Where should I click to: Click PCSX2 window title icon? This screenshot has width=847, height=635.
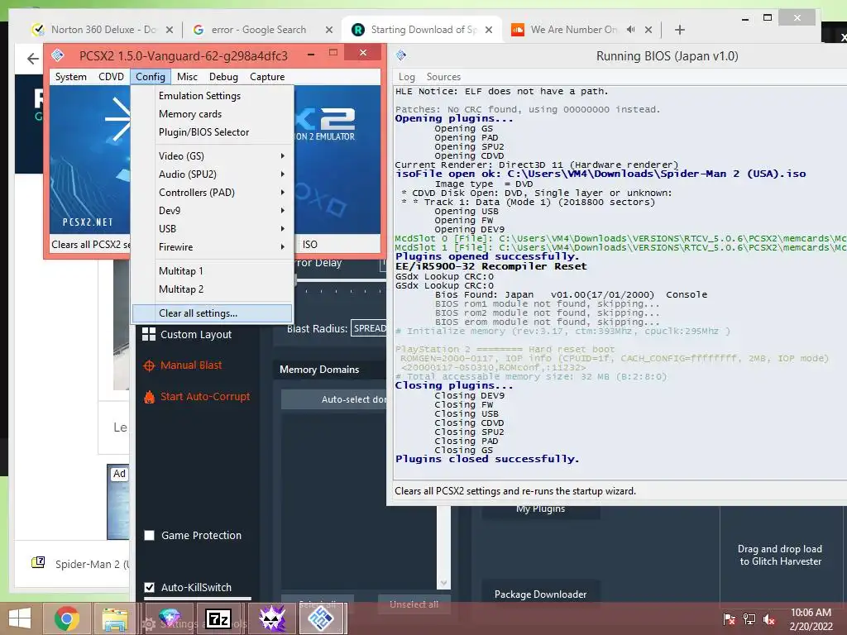58,55
